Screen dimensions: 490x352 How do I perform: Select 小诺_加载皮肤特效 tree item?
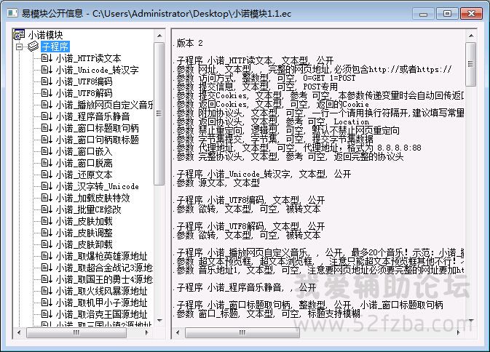tap(92, 198)
